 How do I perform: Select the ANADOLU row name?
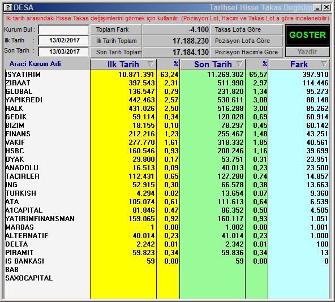coord(22,168)
